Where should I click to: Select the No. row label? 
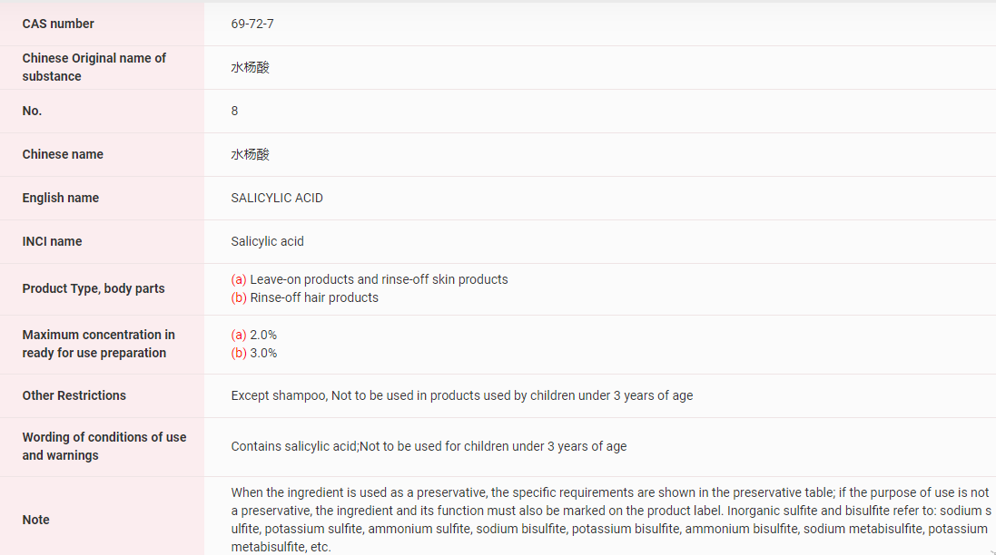click(32, 111)
